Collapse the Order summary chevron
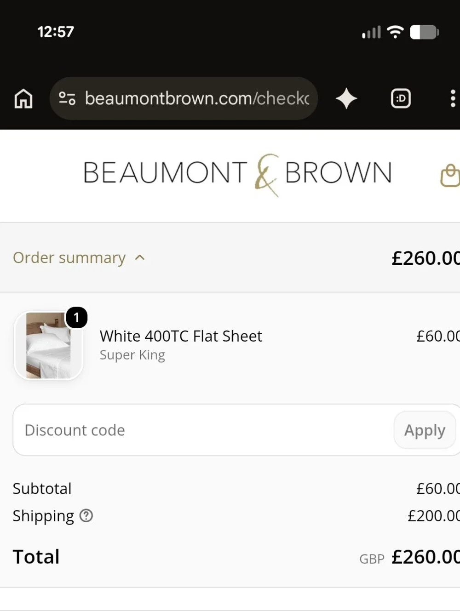The image size is (460, 611). (140, 258)
